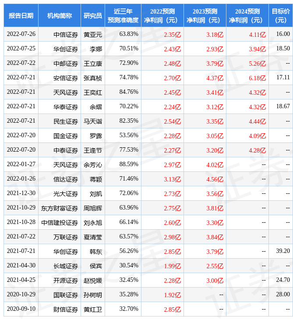
Task: Click the 5.26亿 profit forecast
Action: tap(258, 64)
